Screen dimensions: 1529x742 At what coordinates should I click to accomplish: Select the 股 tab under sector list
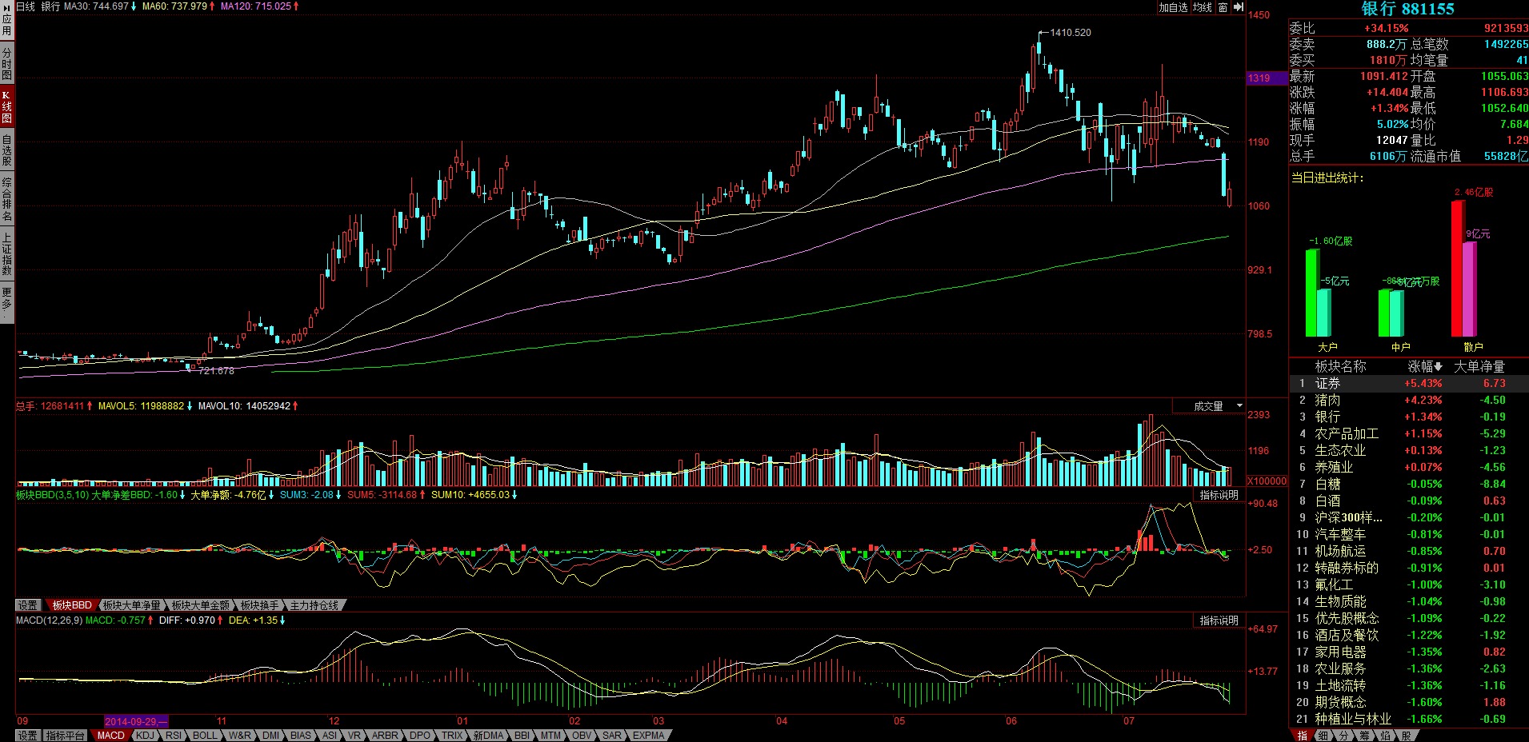pyautogui.click(x=1406, y=736)
